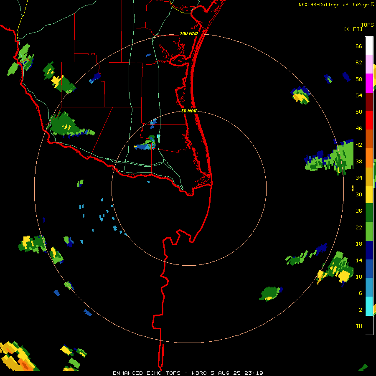Click the dark red maroon legend band
Image resolution: width=376 pixels, height=376 pixels.
coord(369,102)
